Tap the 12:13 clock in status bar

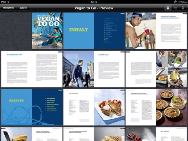coord(94,2)
